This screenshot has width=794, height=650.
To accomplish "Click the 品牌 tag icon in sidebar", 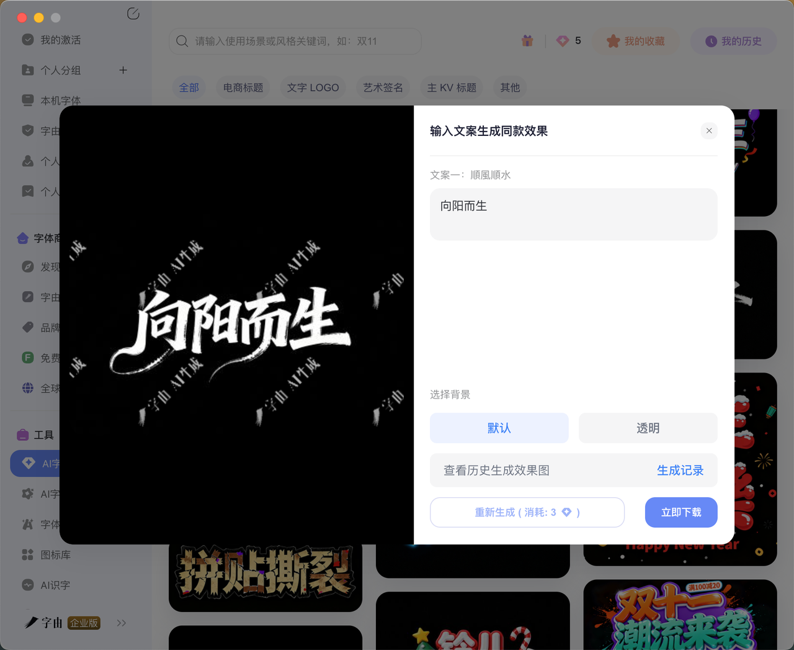I will (29, 327).
